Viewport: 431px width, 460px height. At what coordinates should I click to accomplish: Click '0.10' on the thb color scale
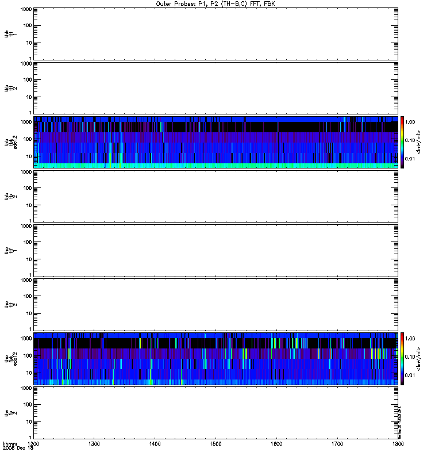click(x=410, y=140)
